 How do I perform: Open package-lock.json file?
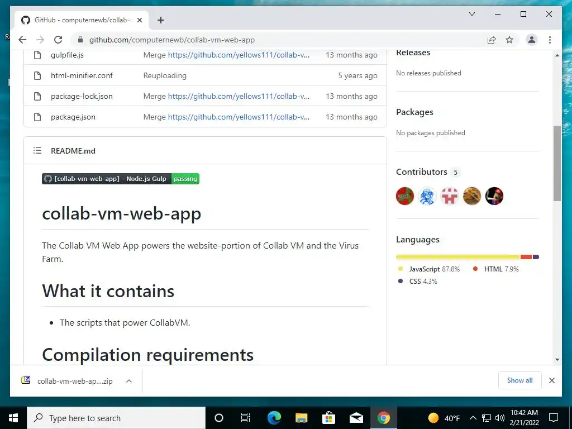pos(82,96)
